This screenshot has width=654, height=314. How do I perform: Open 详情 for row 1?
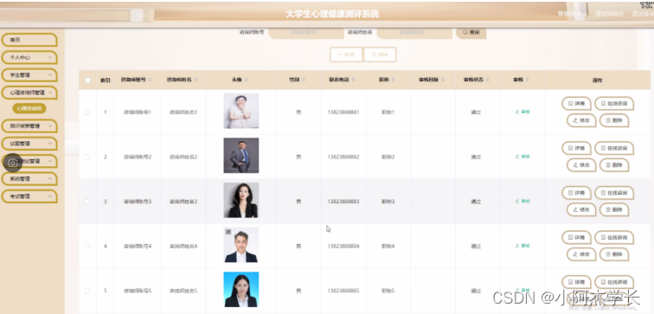coord(576,103)
